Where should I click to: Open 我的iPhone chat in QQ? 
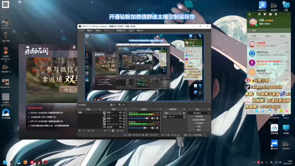pos(269,53)
